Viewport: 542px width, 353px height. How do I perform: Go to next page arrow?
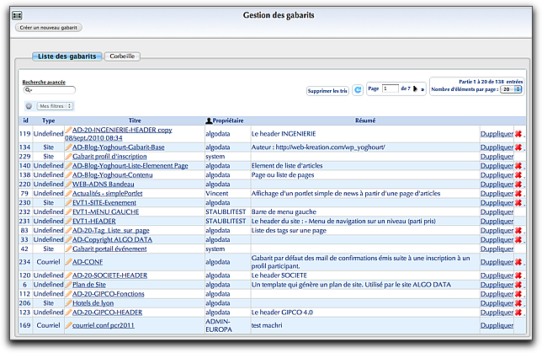pyautogui.click(x=415, y=89)
